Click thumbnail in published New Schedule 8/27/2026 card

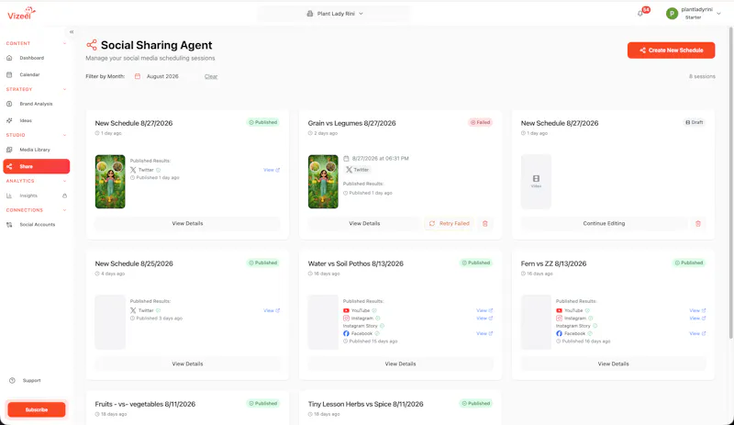pos(110,182)
